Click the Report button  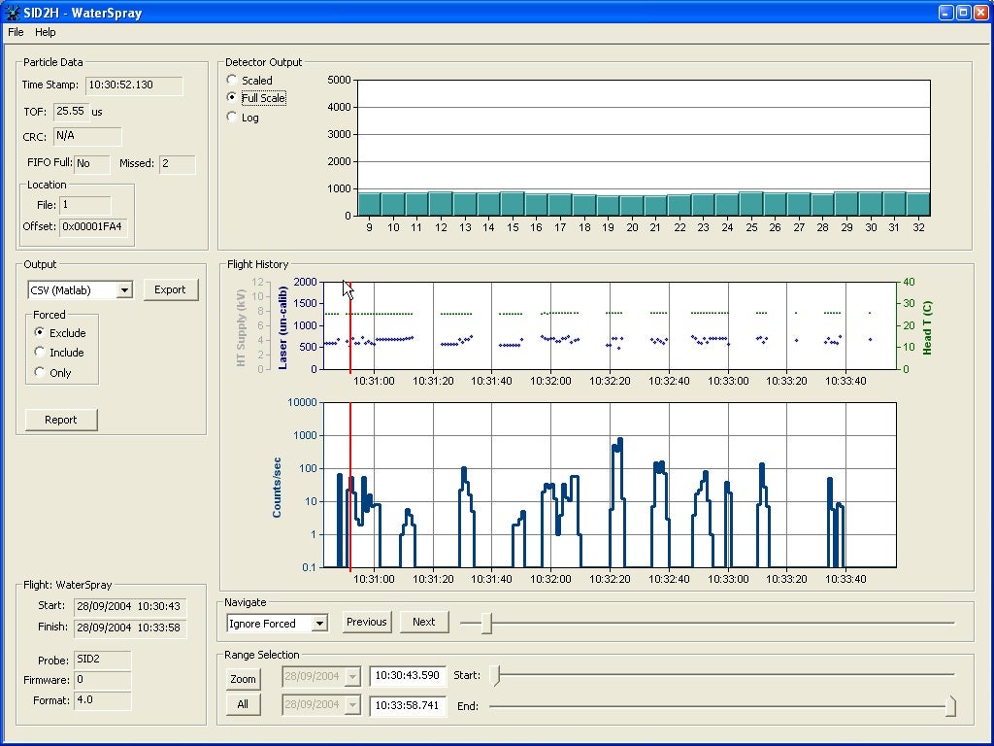(x=61, y=420)
